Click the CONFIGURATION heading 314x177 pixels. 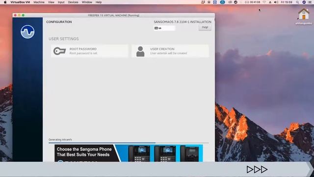coord(59,22)
